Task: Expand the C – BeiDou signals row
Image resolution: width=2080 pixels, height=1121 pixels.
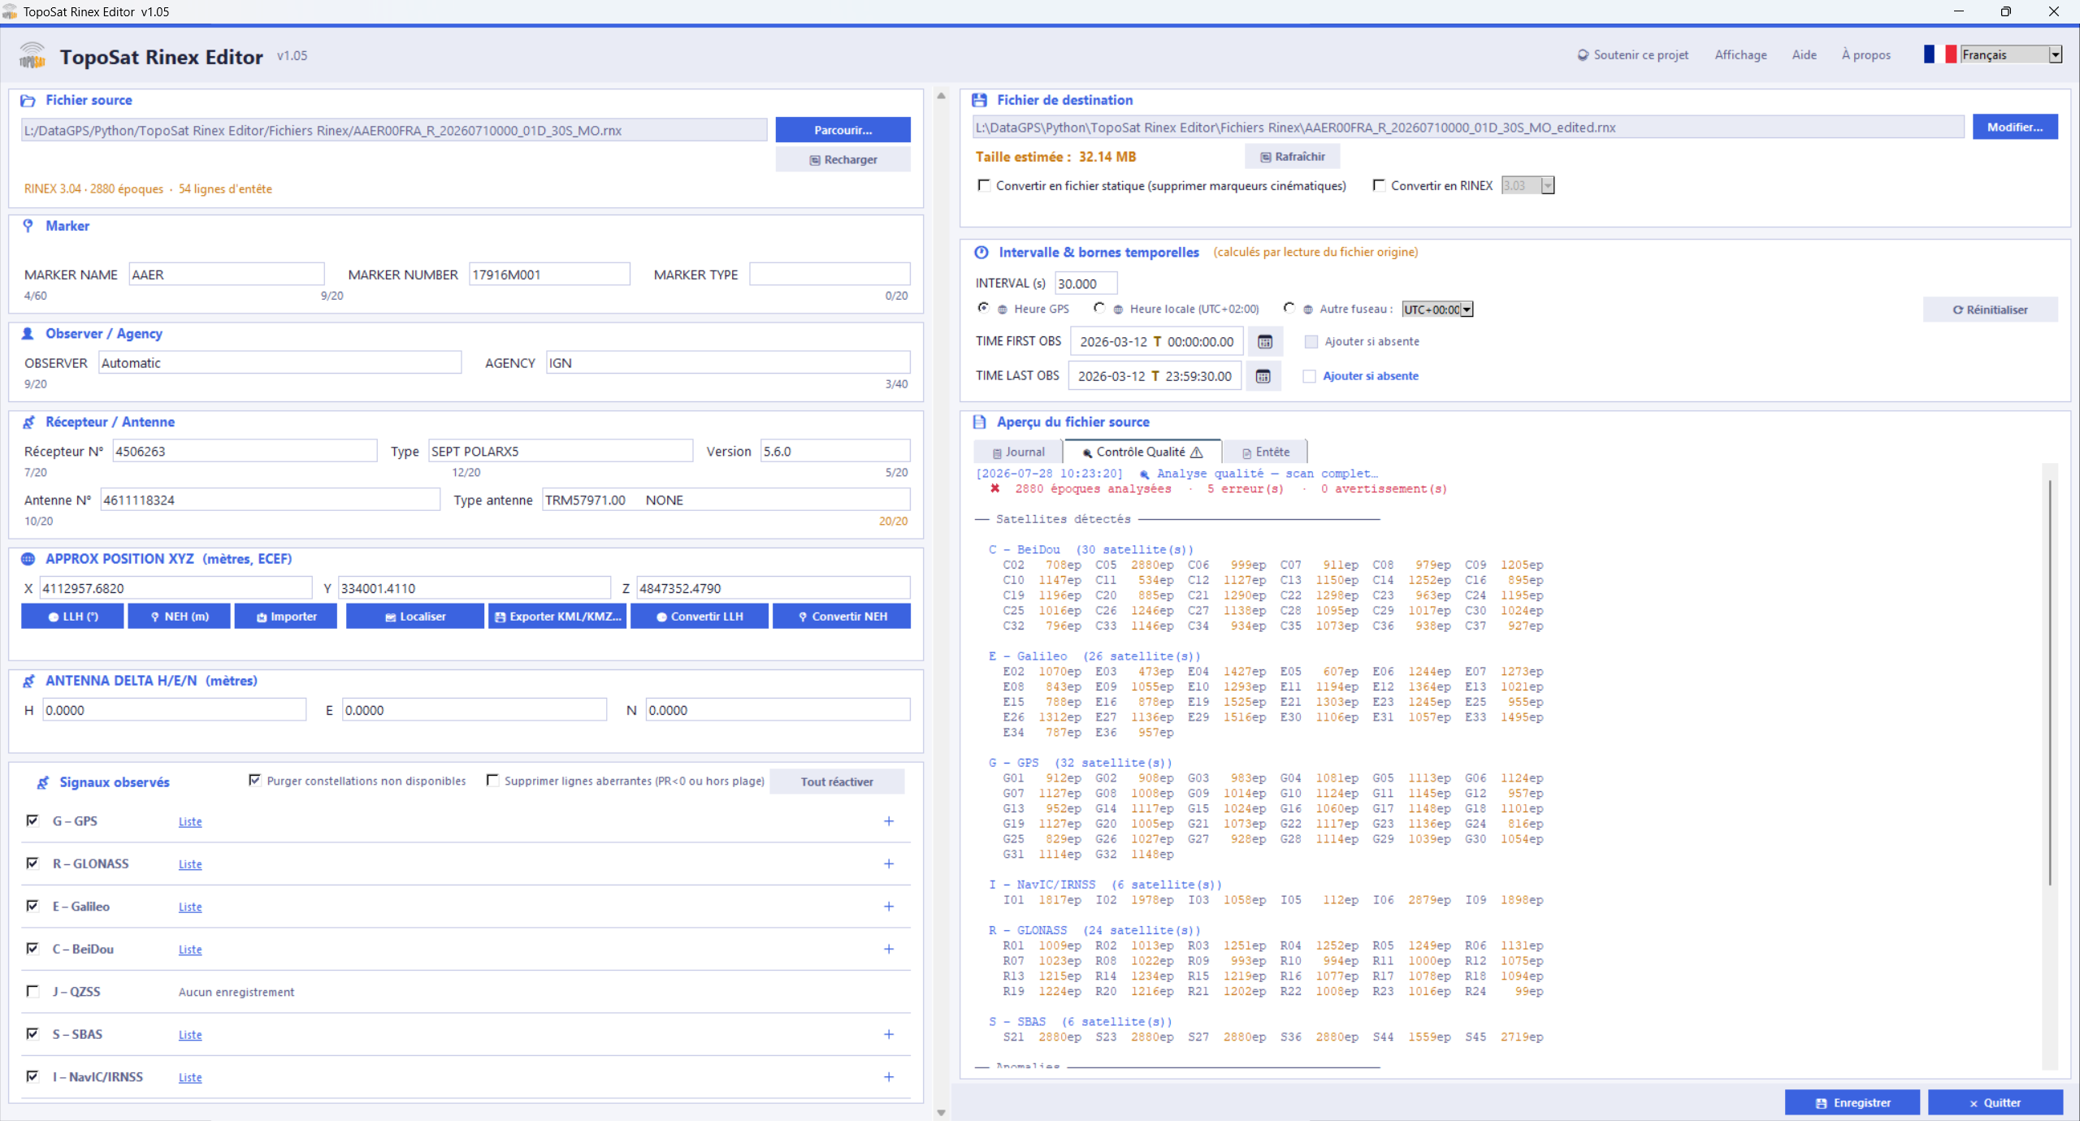Action: click(889, 949)
